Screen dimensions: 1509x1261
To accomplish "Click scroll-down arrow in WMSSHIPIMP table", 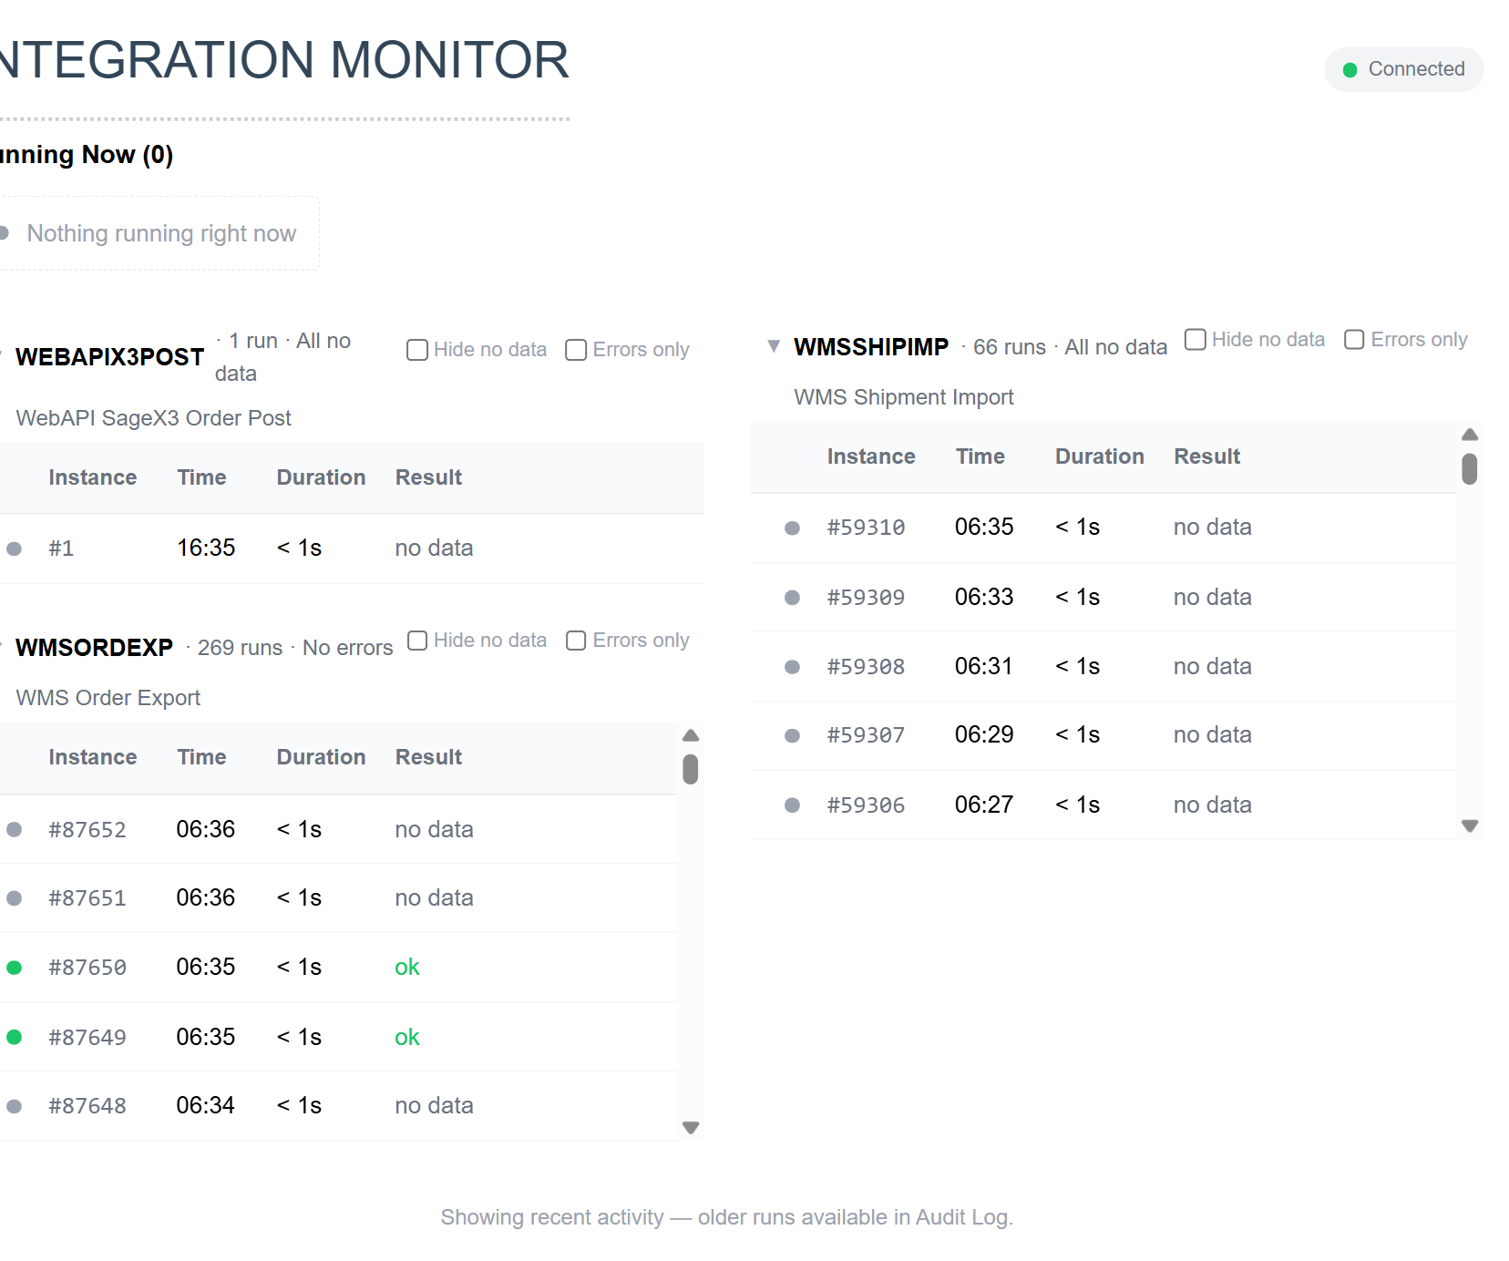I will click(1470, 825).
